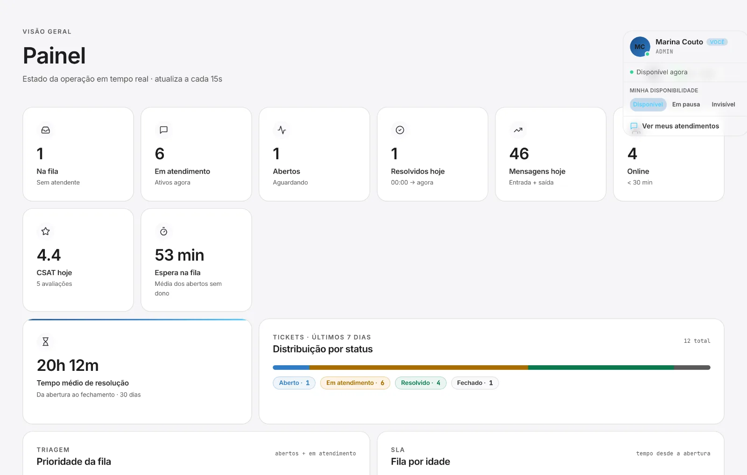The width and height of the screenshot is (747, 475).
Task: Click the check circle icon on Resolvidos hoje card
Action: 400,130
